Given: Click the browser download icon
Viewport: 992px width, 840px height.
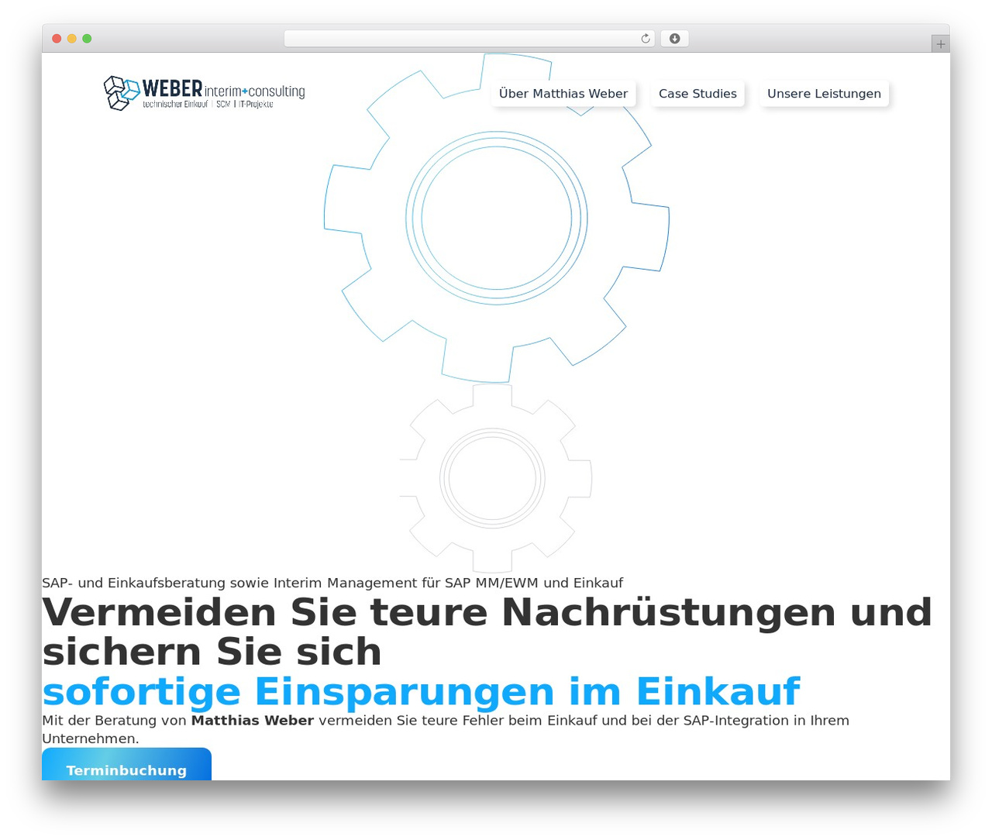Looking at the screenshot, I should [x=674, y=39].
